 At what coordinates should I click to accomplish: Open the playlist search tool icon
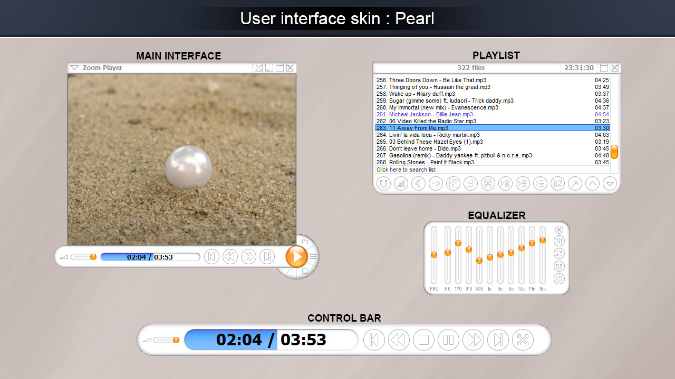575,183
